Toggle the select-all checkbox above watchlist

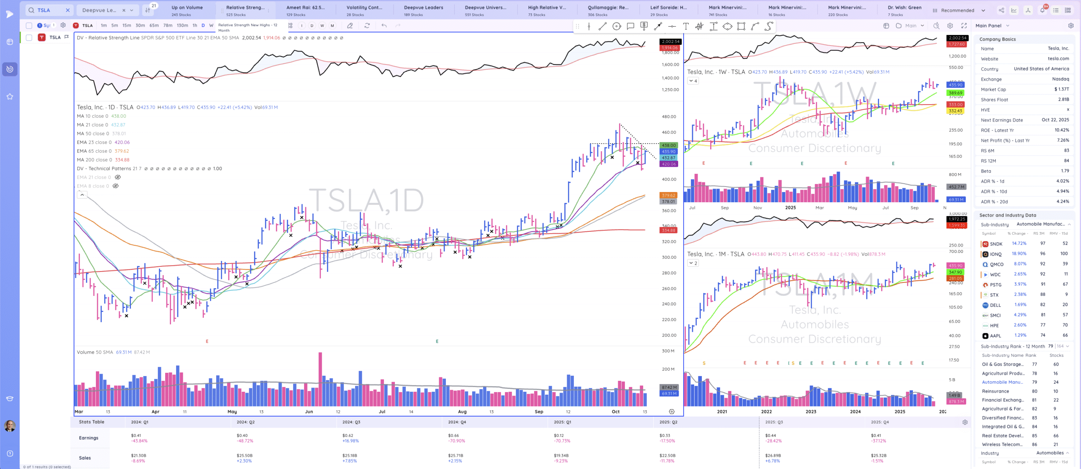29,25
